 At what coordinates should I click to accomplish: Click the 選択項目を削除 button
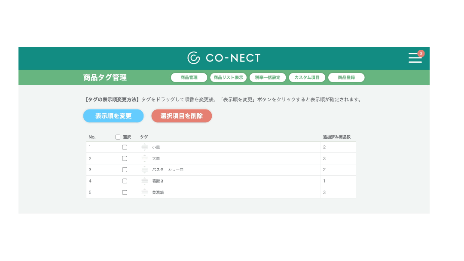pos(182,116)
